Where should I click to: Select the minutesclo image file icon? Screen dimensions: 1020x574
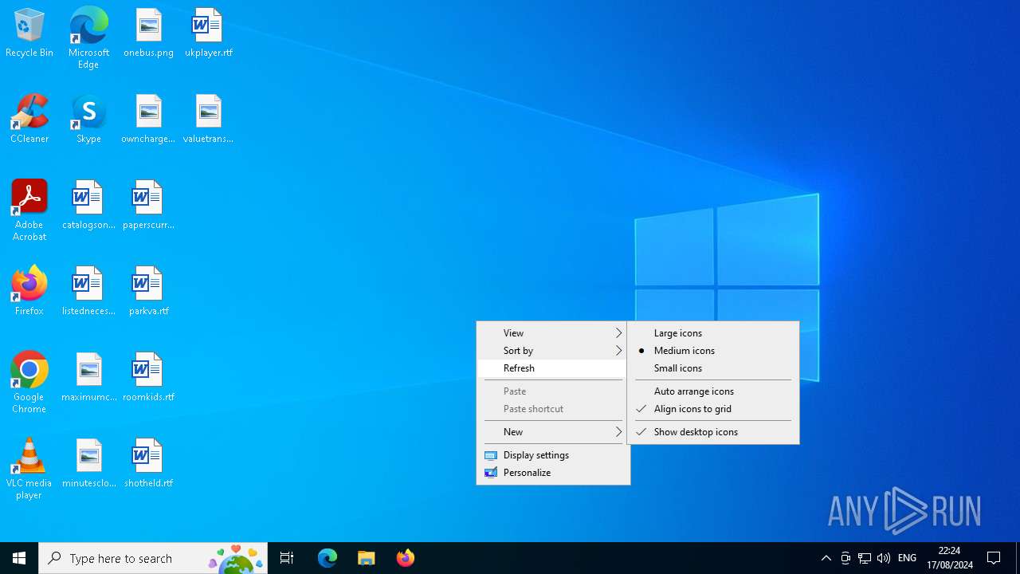(x=88, y=464)
